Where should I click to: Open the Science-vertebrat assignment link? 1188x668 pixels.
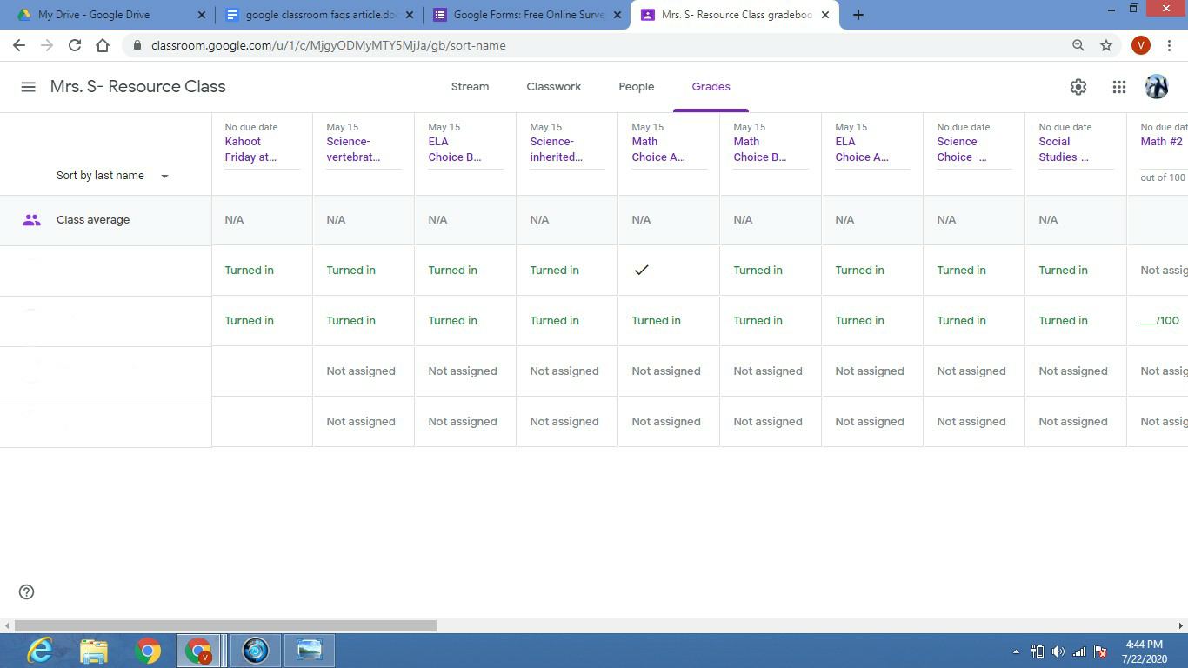tap(353, 150)
